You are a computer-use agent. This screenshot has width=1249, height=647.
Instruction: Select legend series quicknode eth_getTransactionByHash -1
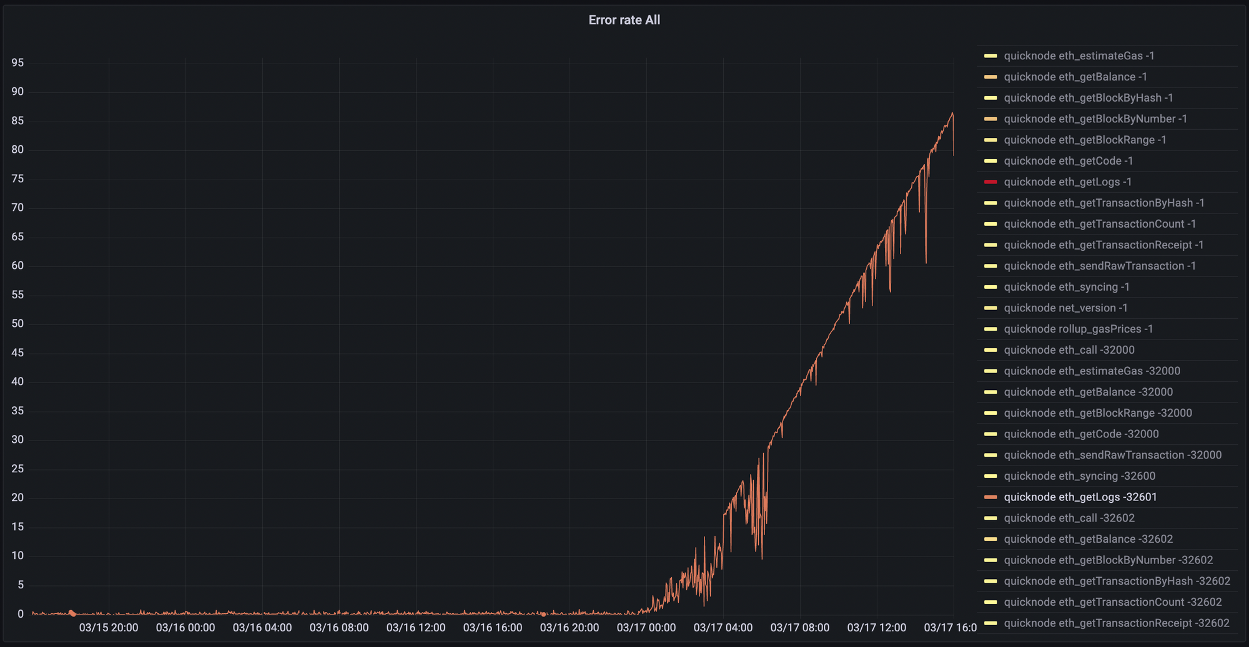tap(1104, 203)
